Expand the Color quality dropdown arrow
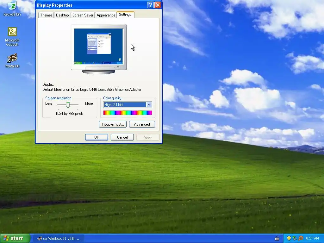Image resolution: width=324 pixels, height=243 pixels. pyautogui.click(x=149, y=105)
